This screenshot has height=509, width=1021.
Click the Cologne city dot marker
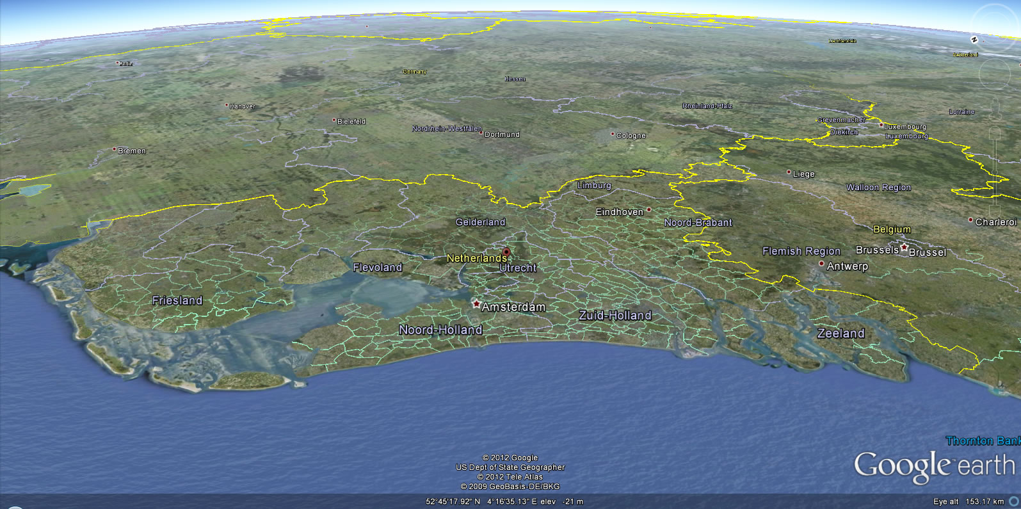tap(613, 134)
